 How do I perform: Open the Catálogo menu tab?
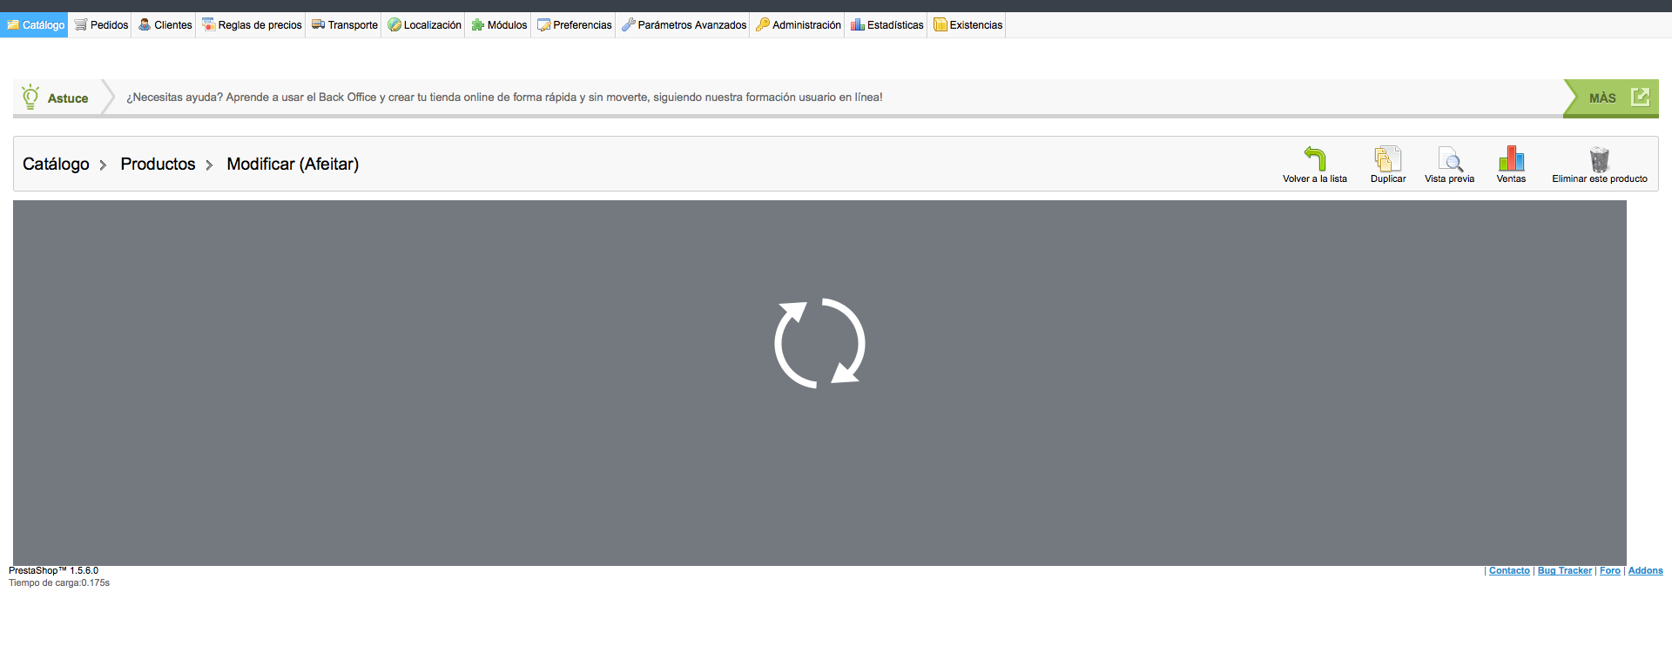pos(35,24)
